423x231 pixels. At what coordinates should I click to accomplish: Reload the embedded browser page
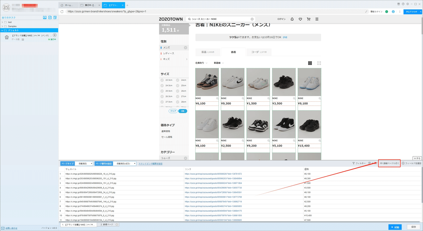pos(62,11)
